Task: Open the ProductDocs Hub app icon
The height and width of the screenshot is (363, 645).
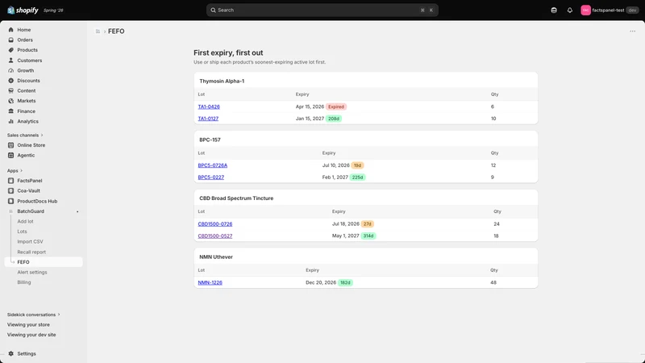Action: [11, 201]
